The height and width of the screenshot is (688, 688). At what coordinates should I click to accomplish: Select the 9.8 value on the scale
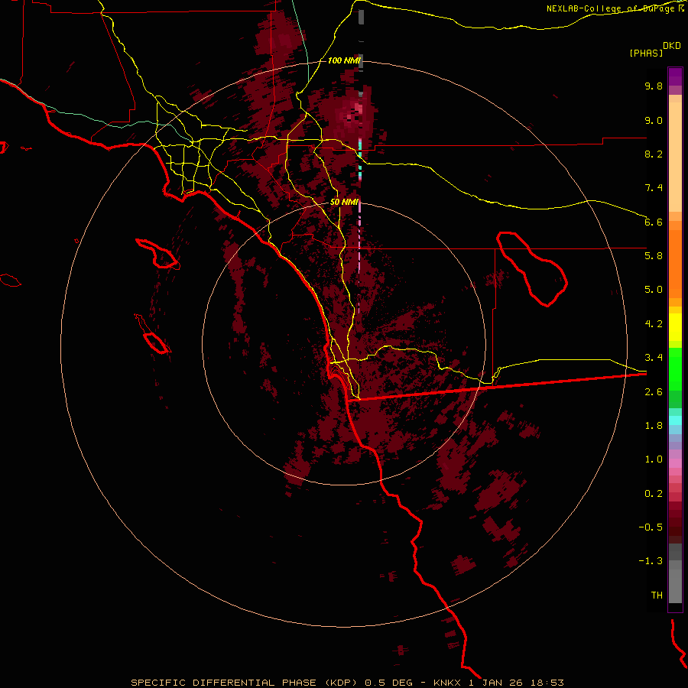click(x=654, y=86)
